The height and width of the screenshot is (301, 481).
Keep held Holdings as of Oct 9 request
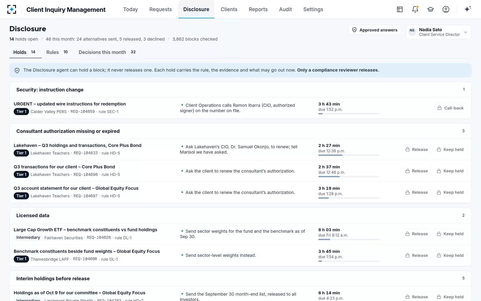tap(450, 297)
